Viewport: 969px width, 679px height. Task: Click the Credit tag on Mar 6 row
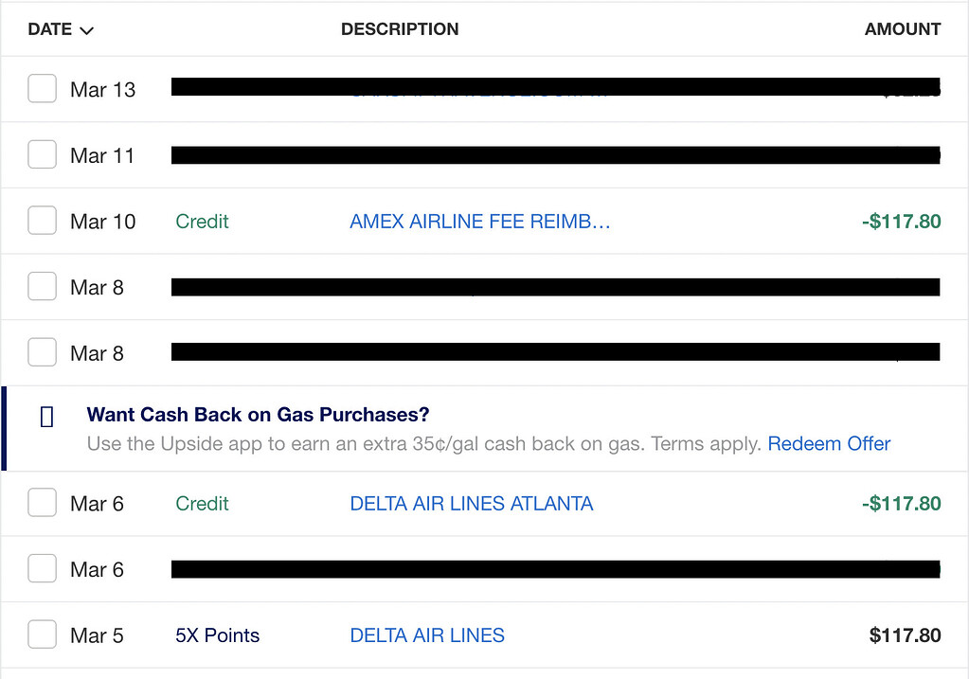tap(203, 504)
